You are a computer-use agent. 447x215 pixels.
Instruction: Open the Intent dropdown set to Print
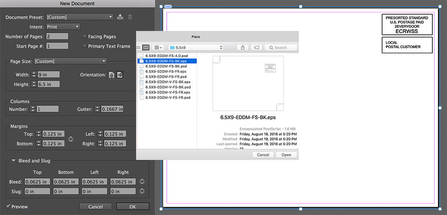tap(63, 27)
